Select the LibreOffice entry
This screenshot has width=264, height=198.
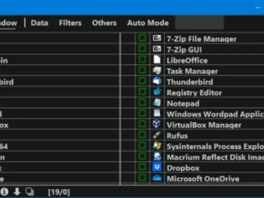point(187,60)
